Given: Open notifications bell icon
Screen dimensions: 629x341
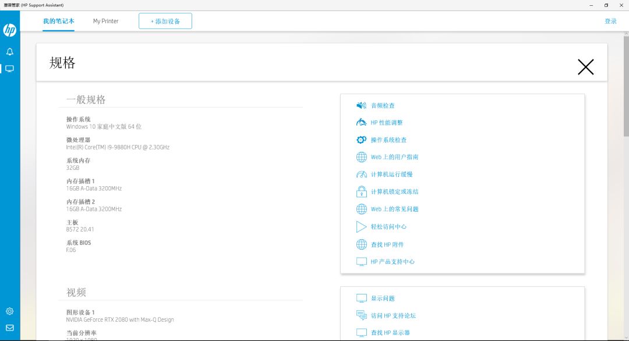Looking at the screenshot, I should [x=10, y=52].
